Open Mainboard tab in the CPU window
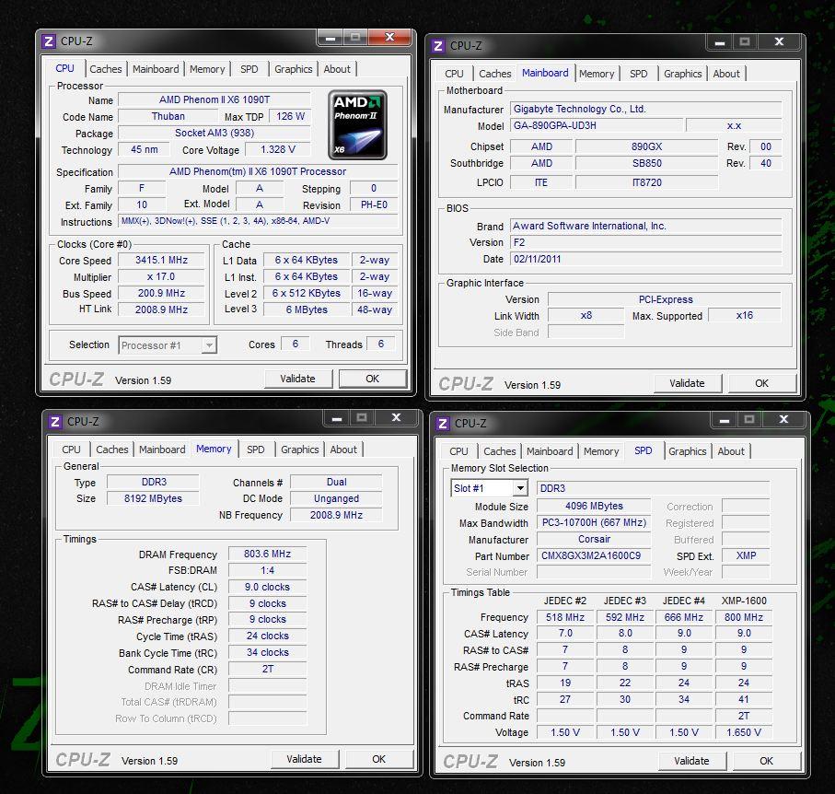Viewport: 835px width, 794px height. [156, 69]
